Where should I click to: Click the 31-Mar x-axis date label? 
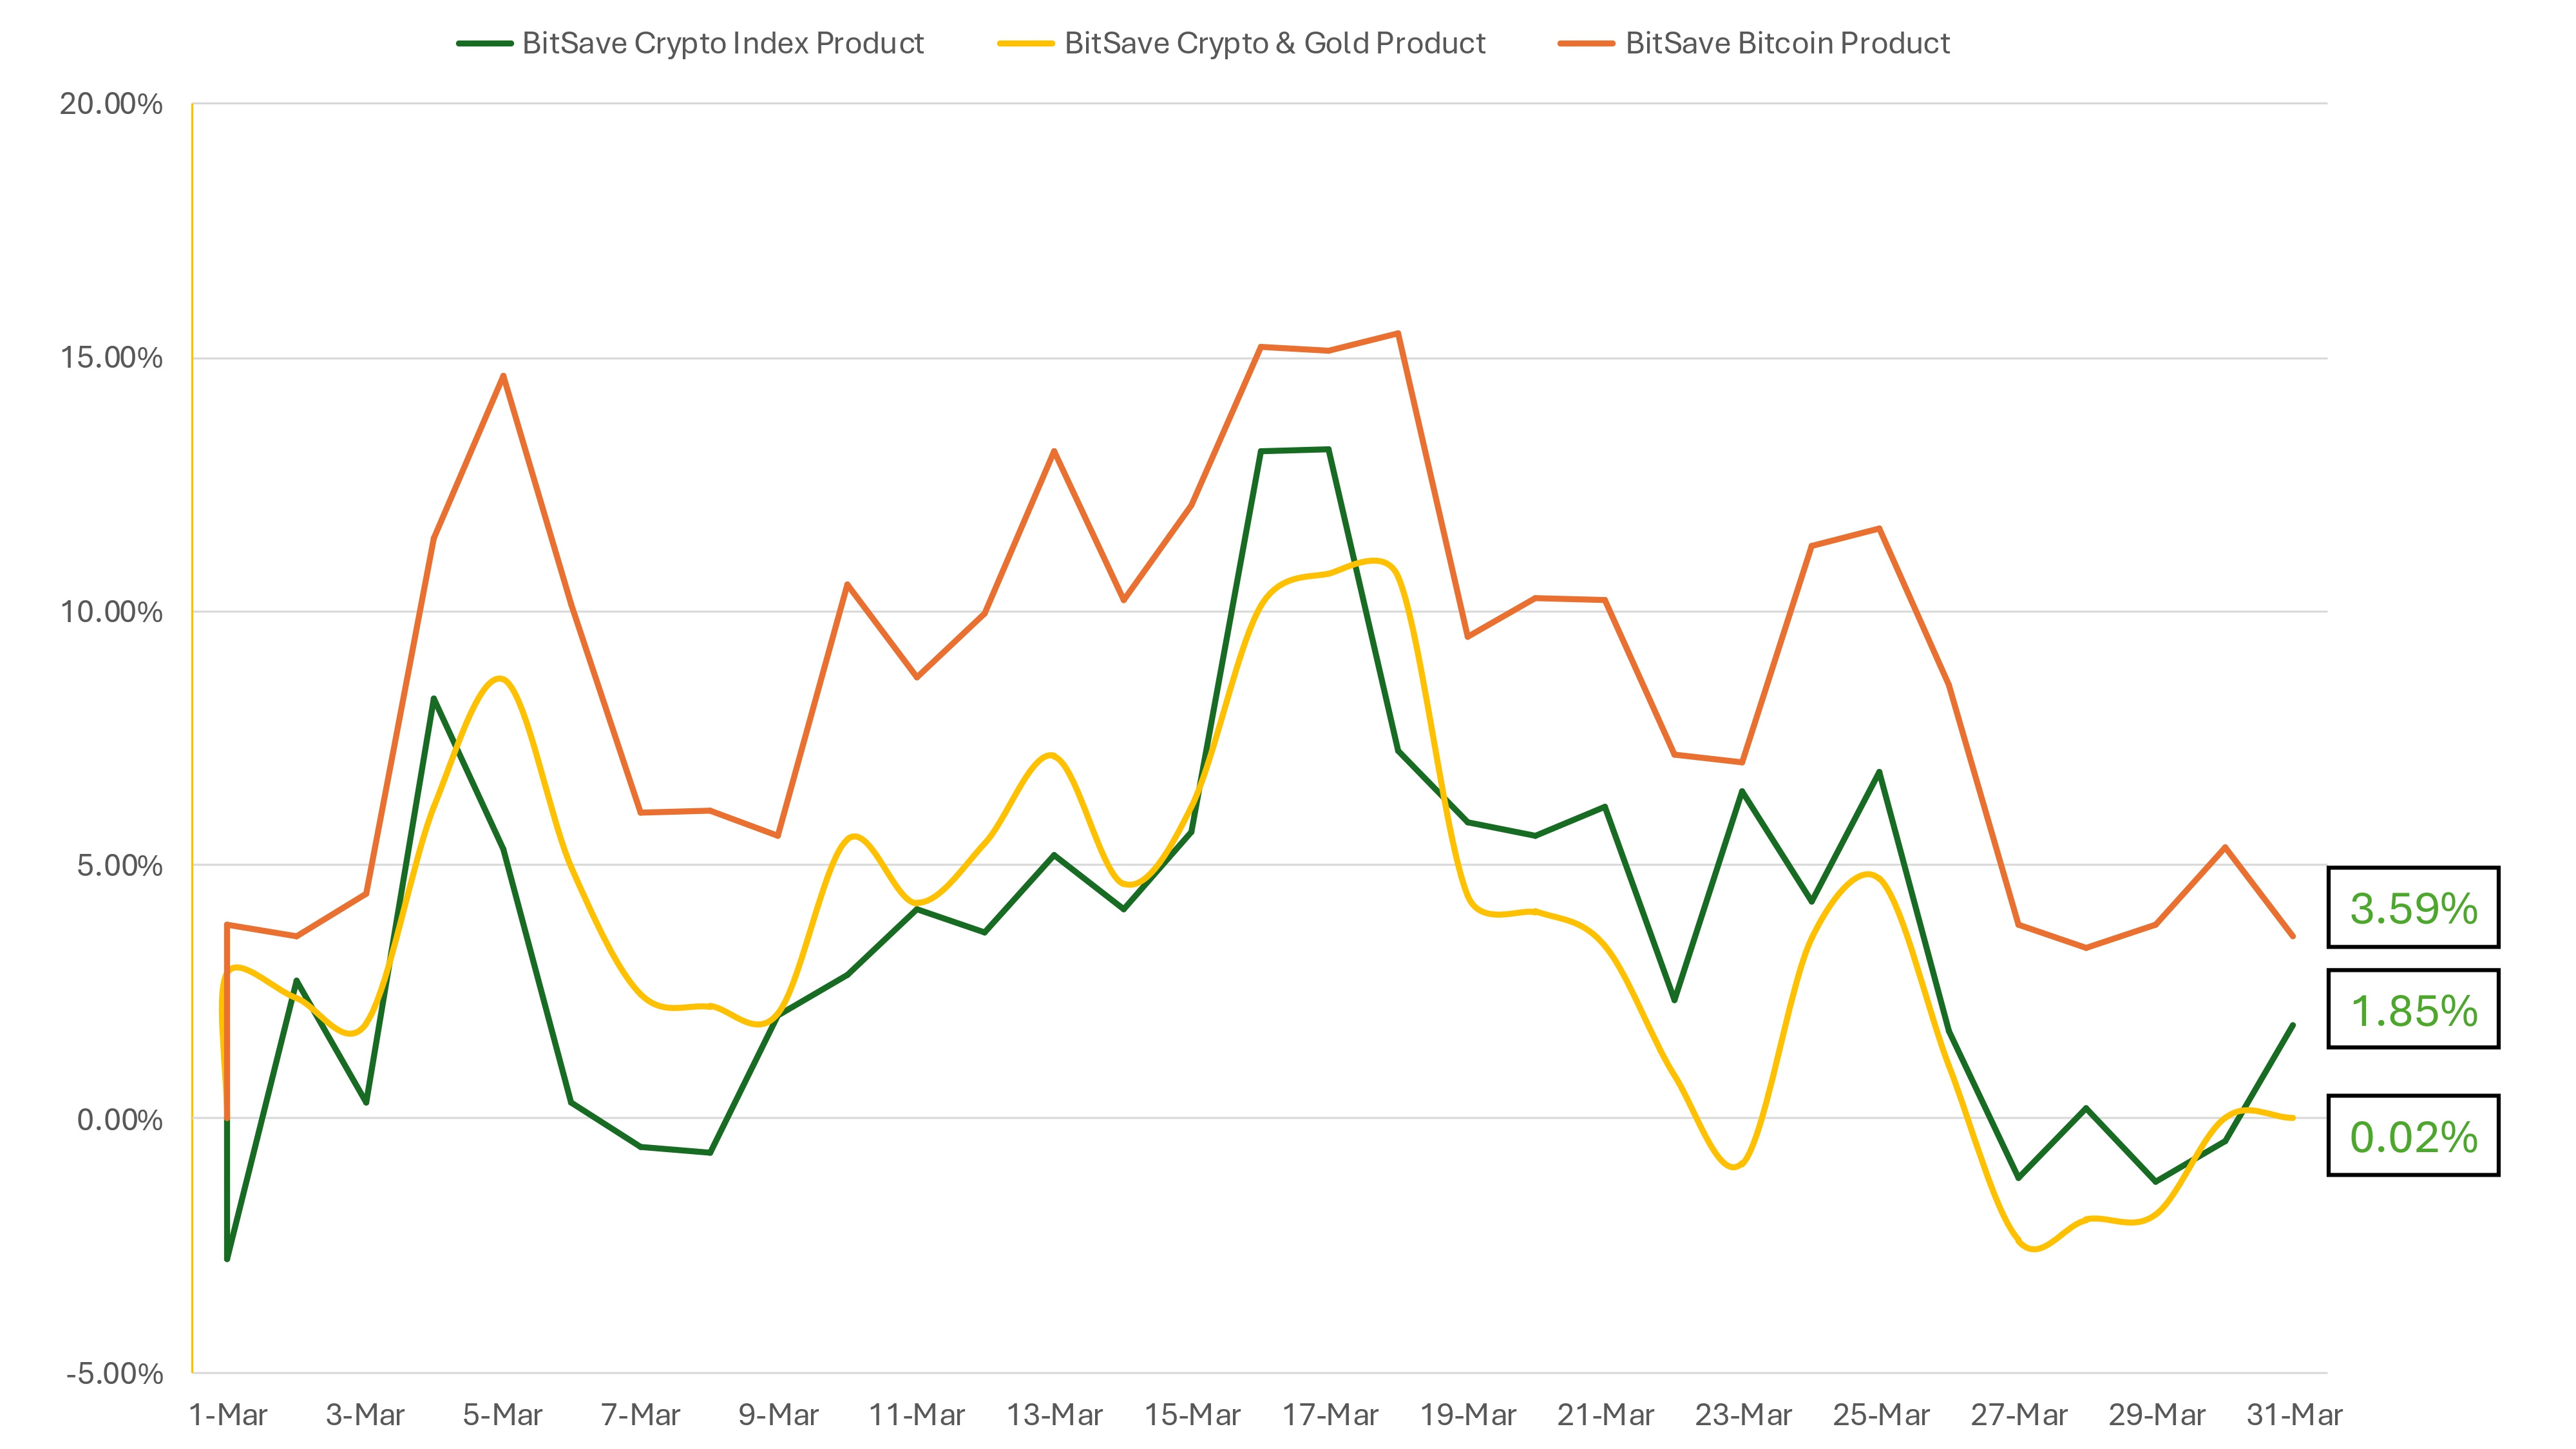(x=2294, y=1415)
